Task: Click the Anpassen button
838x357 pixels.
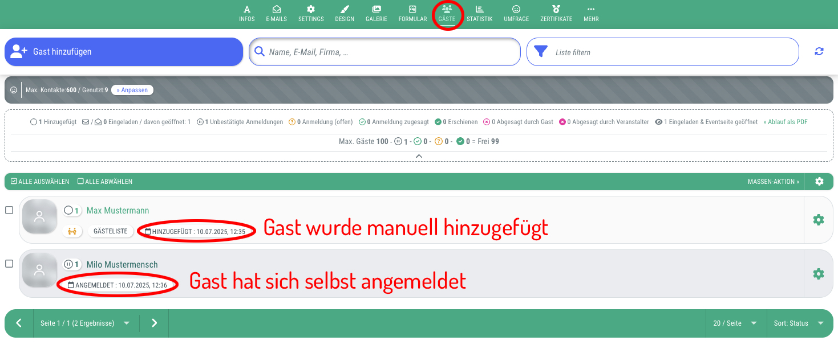Action: [x=132, y=90]
